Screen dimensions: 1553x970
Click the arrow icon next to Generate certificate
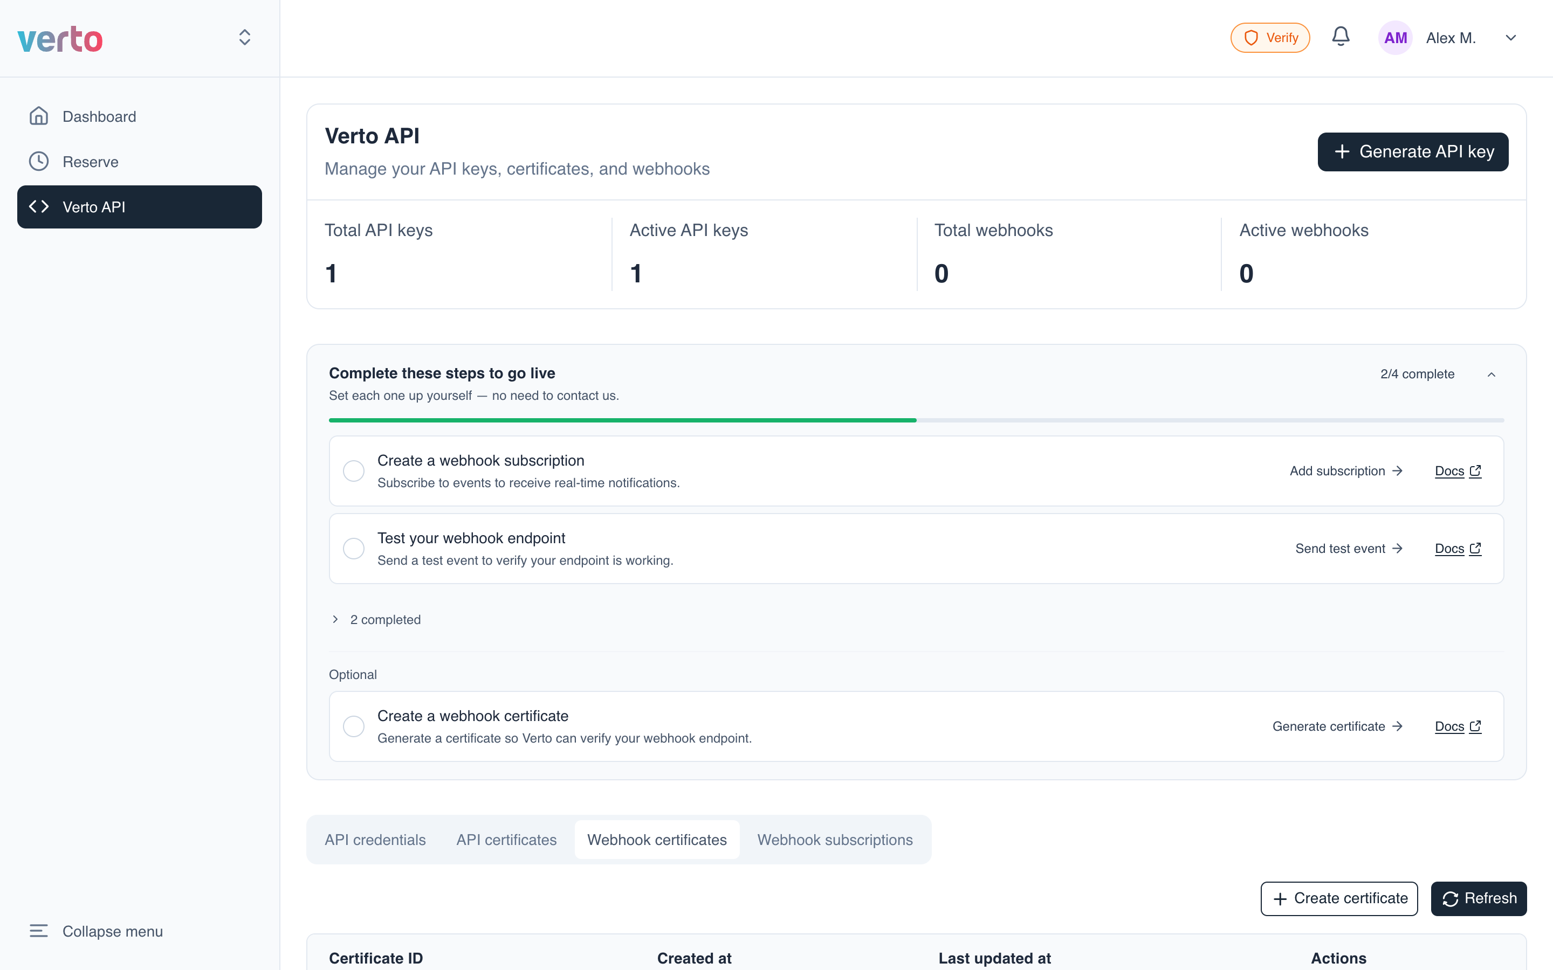1397,726
